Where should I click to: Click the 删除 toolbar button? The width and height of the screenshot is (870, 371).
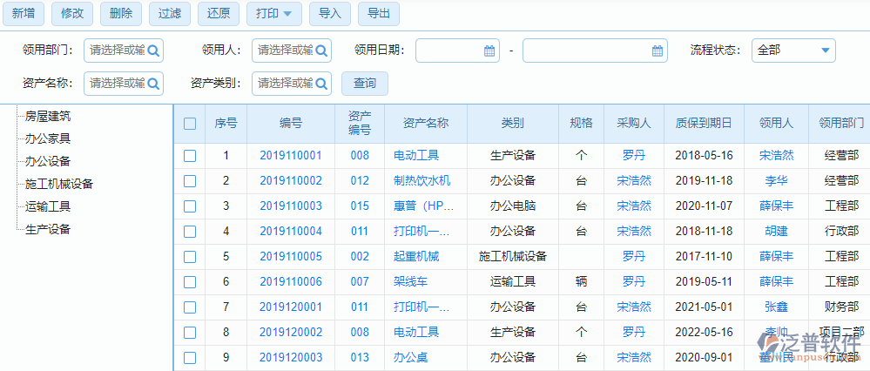122,13
